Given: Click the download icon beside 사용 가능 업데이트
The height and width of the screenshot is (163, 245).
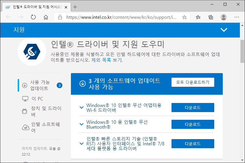Looking at the screenshot, I should point(24,85).
